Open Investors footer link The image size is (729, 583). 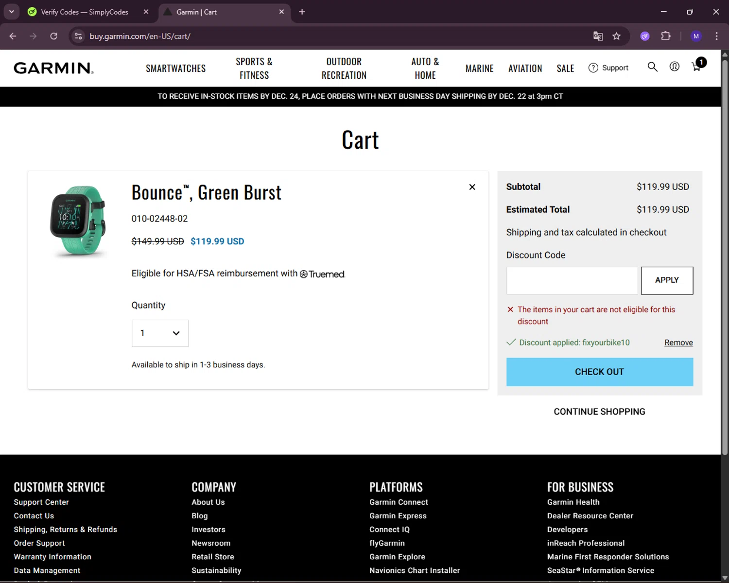point(208,530)
